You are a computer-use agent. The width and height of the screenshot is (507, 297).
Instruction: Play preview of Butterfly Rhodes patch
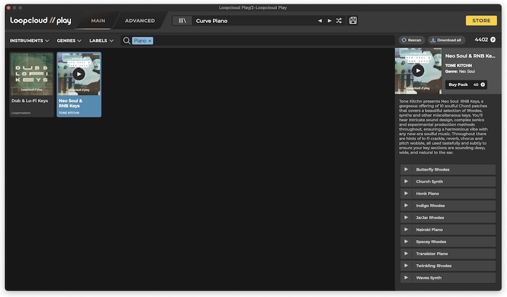pyautogui.click(x=406, y=170)
